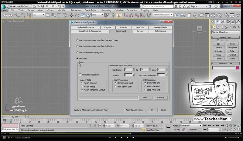Open the All selection filter dropdown

point(39,15)
